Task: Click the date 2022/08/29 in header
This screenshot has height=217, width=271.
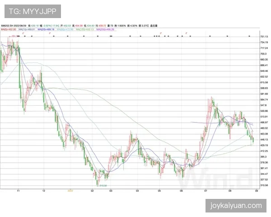Action: click(19, 26)
